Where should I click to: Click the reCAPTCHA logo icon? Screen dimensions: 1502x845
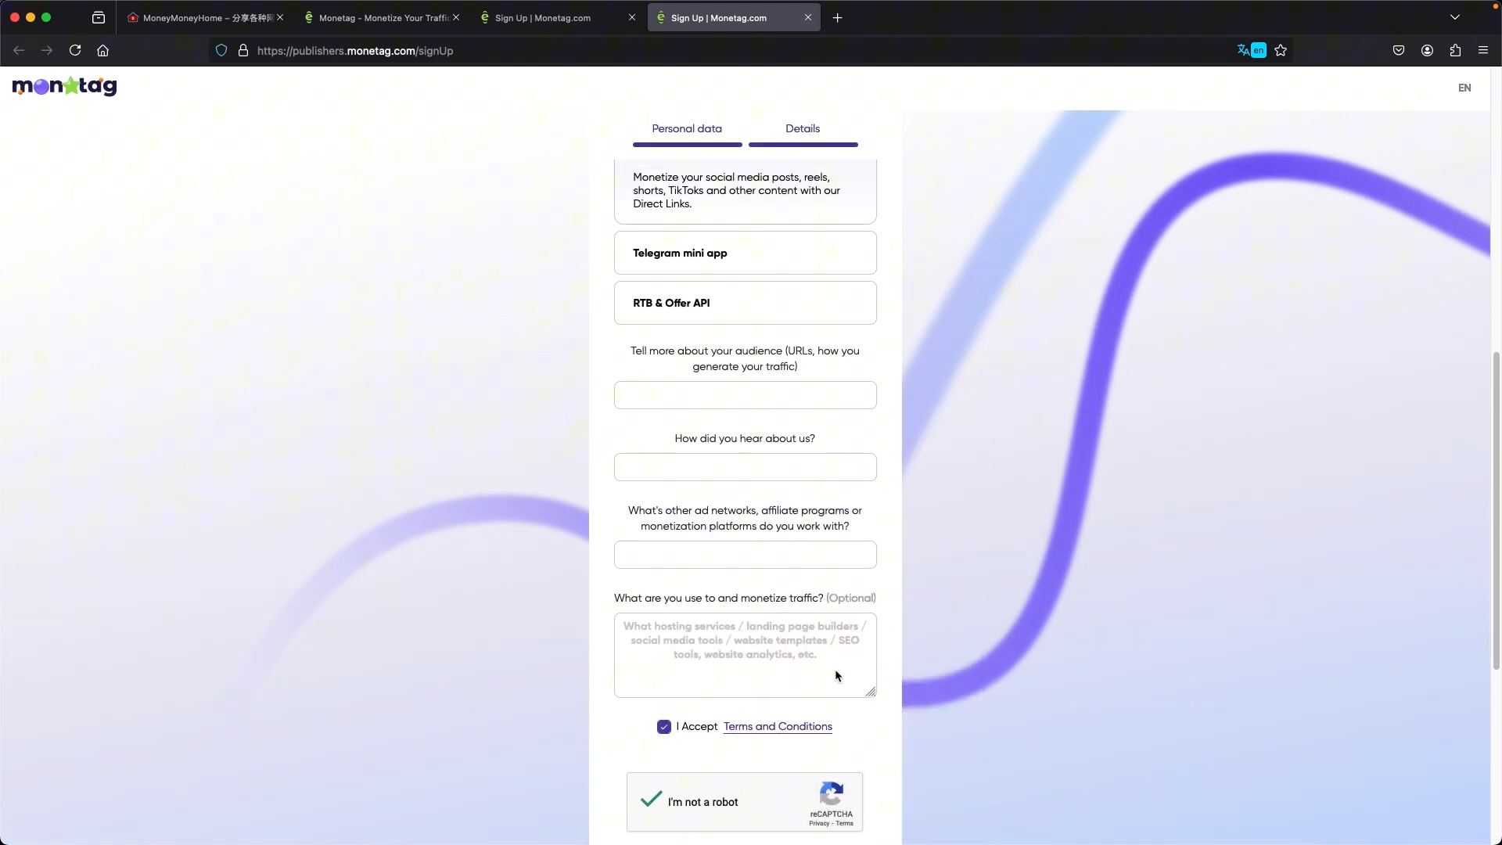coord(831,793)
